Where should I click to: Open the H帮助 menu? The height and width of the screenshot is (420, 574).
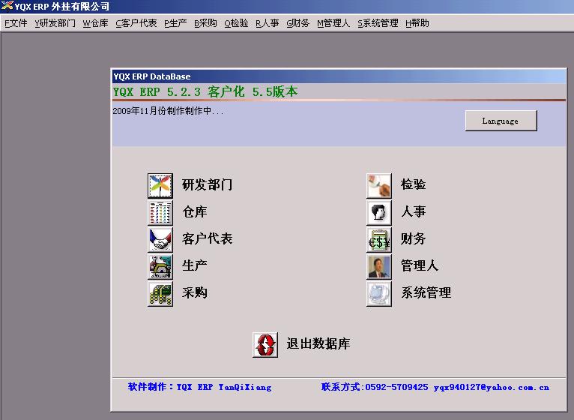coord(417,23)
